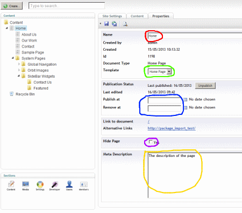Select the Properties tab
The width and height of the screenshot is (242, 213).
point(161,16)
